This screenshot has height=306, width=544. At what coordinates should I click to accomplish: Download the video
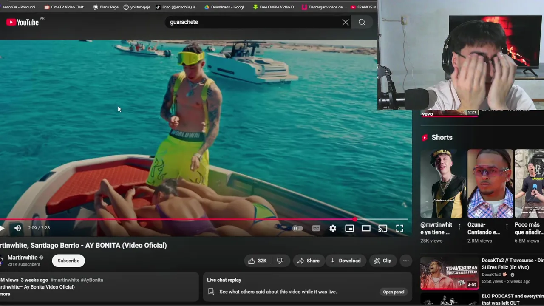pos(346,261)
